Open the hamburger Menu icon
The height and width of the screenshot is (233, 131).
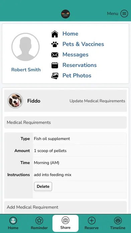(x=124, y=14)
